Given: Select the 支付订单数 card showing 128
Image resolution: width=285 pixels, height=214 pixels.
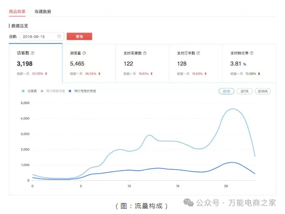Looking at the screenshot, I should pyautogui.click(x=196, y=63).
